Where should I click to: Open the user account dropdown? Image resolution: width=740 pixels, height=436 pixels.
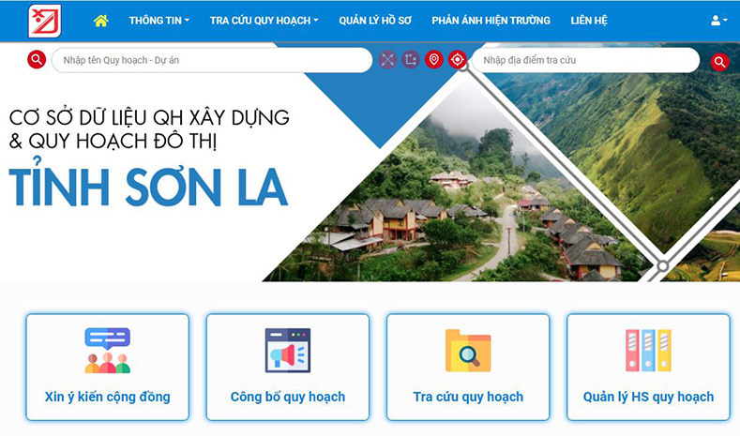(718, 21)
